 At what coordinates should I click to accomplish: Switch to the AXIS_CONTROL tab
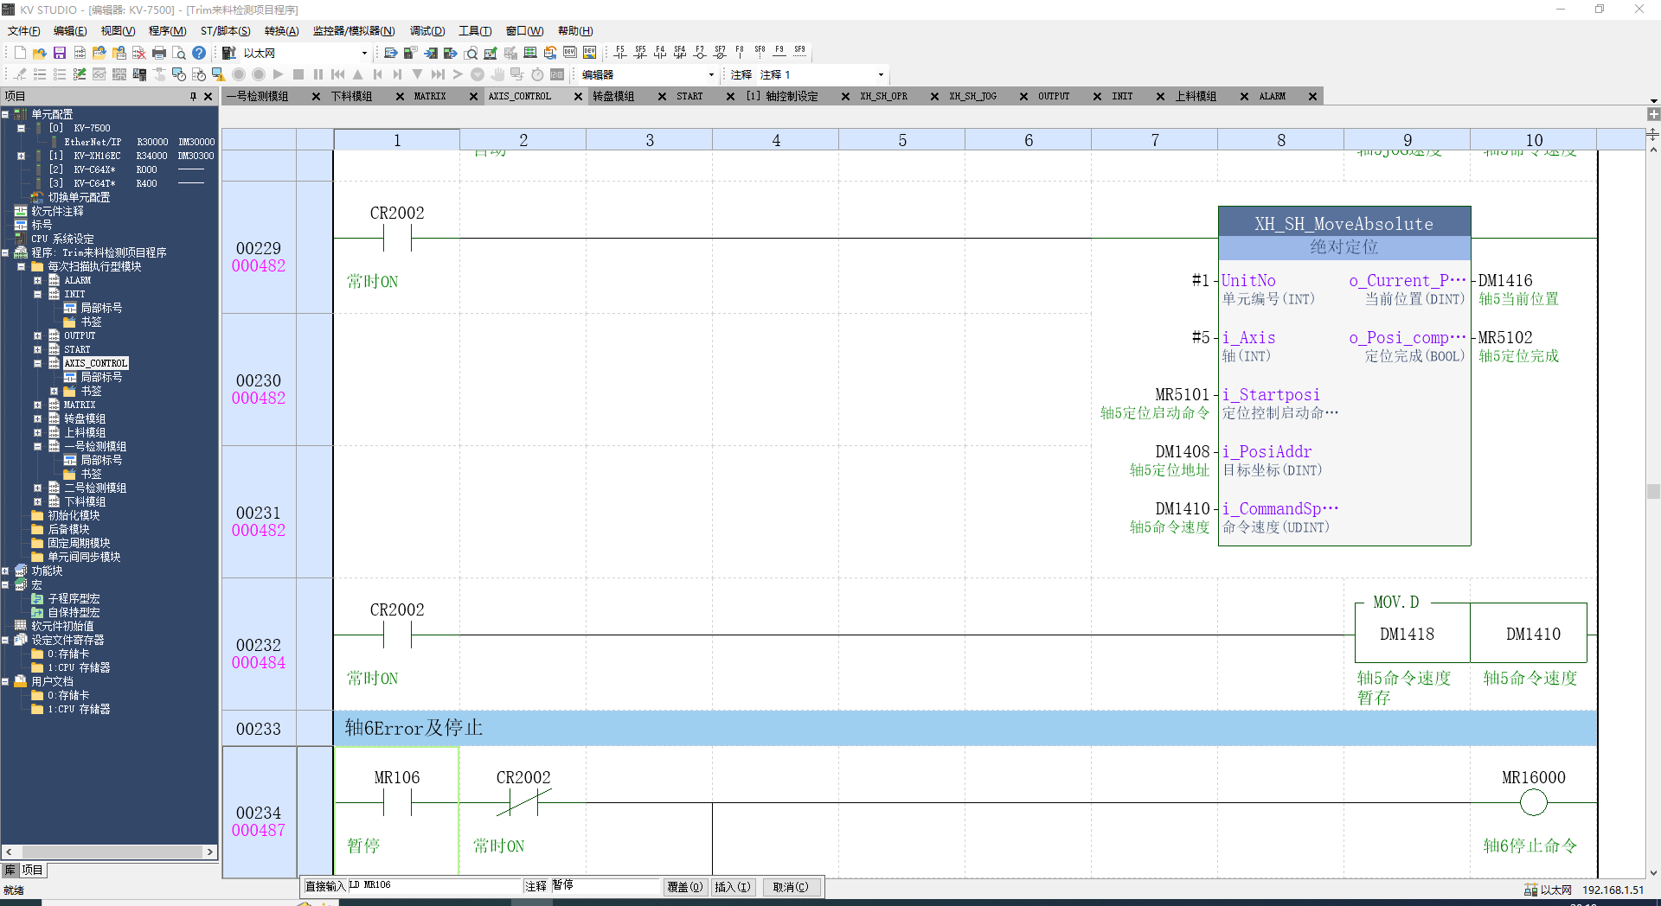coord(520,96)
